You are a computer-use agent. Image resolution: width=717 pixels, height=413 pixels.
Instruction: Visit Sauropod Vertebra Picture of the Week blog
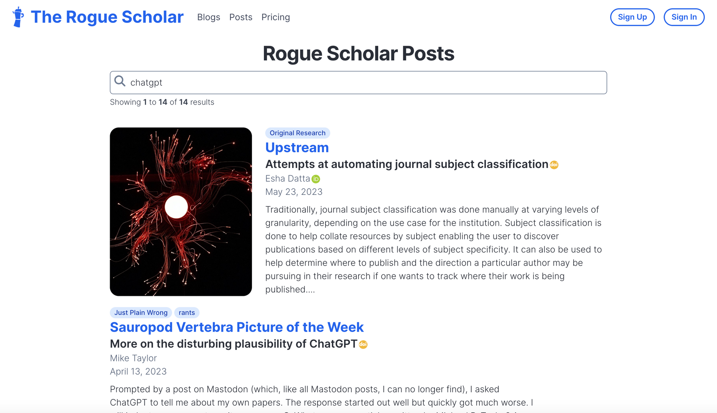coord(237,327)
